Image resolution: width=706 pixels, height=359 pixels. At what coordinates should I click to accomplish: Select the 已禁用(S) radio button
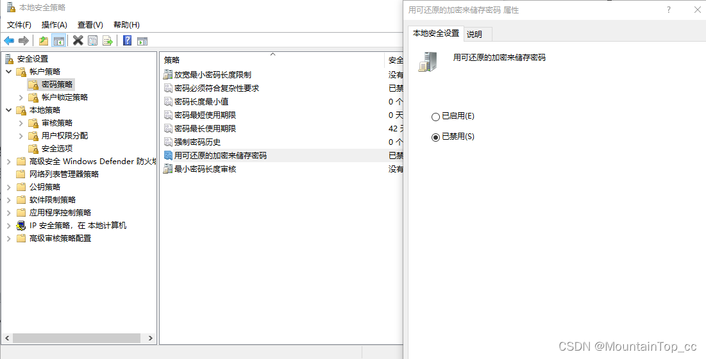point(435,138)
